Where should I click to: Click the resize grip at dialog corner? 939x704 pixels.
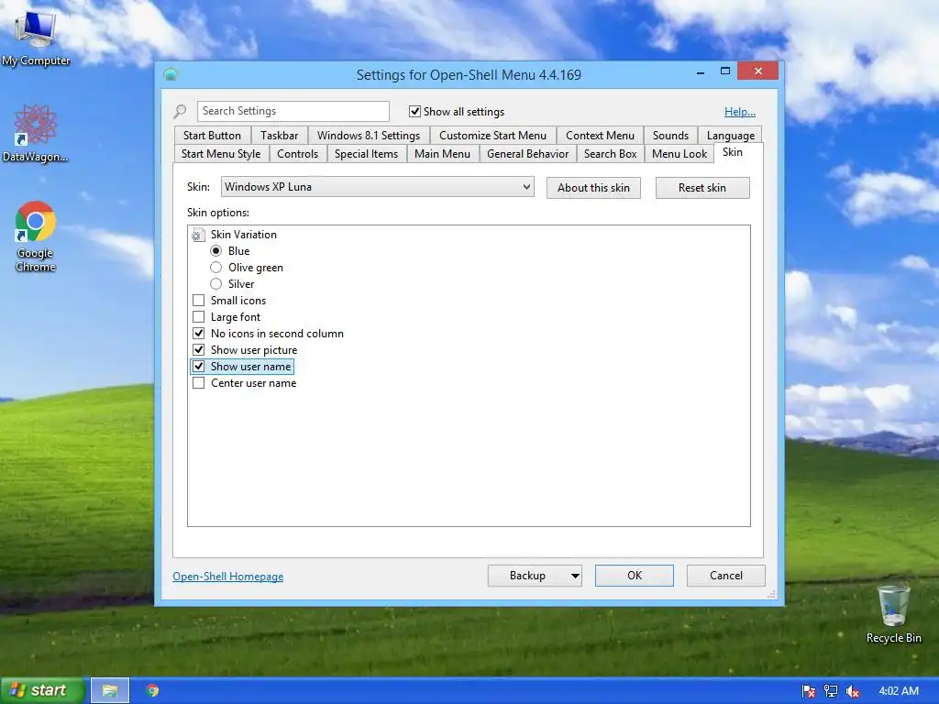tap(772, 594)
